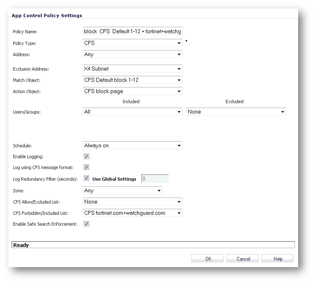Open the Included Users/Groups dropdown
The image size is (315, 284).
pos(132,112)
